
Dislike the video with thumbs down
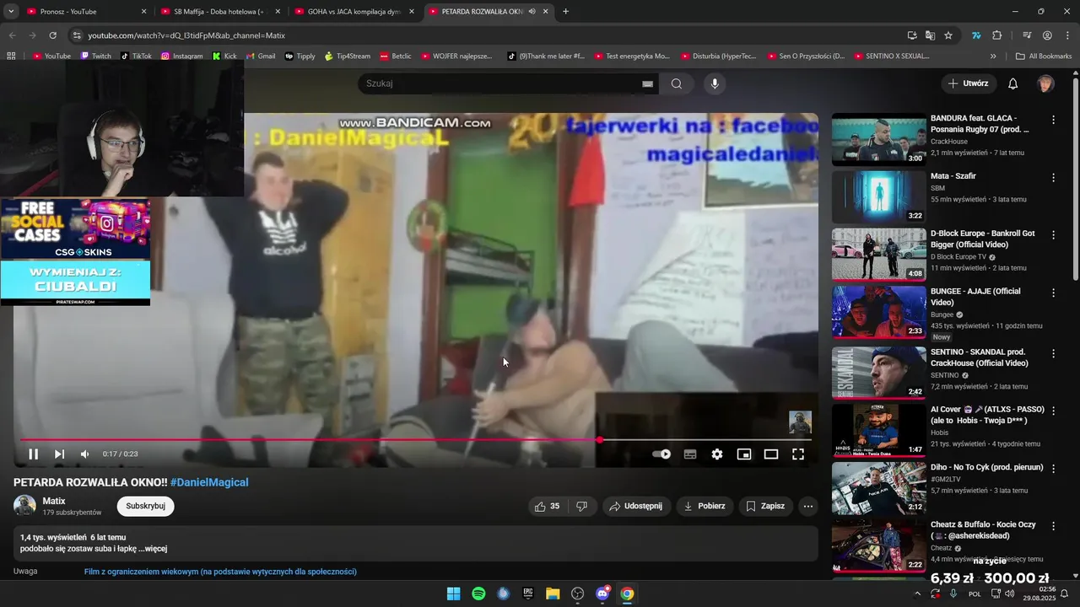[581, 506]
